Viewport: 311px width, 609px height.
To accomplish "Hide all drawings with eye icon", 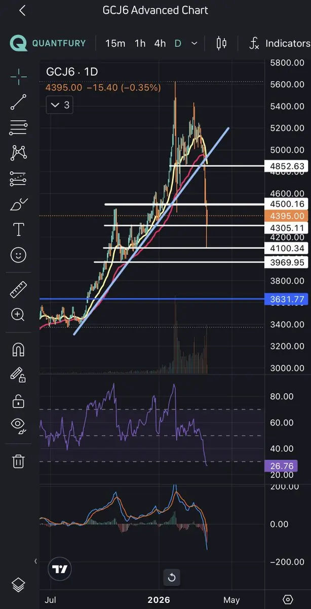I will point(18,425).
